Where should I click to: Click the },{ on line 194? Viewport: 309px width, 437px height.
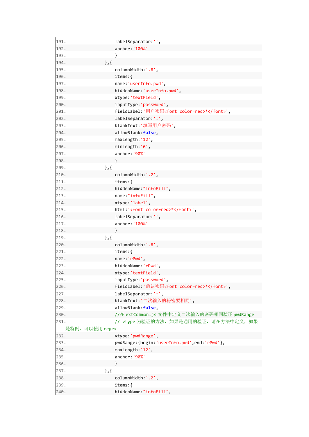point(108,63)
